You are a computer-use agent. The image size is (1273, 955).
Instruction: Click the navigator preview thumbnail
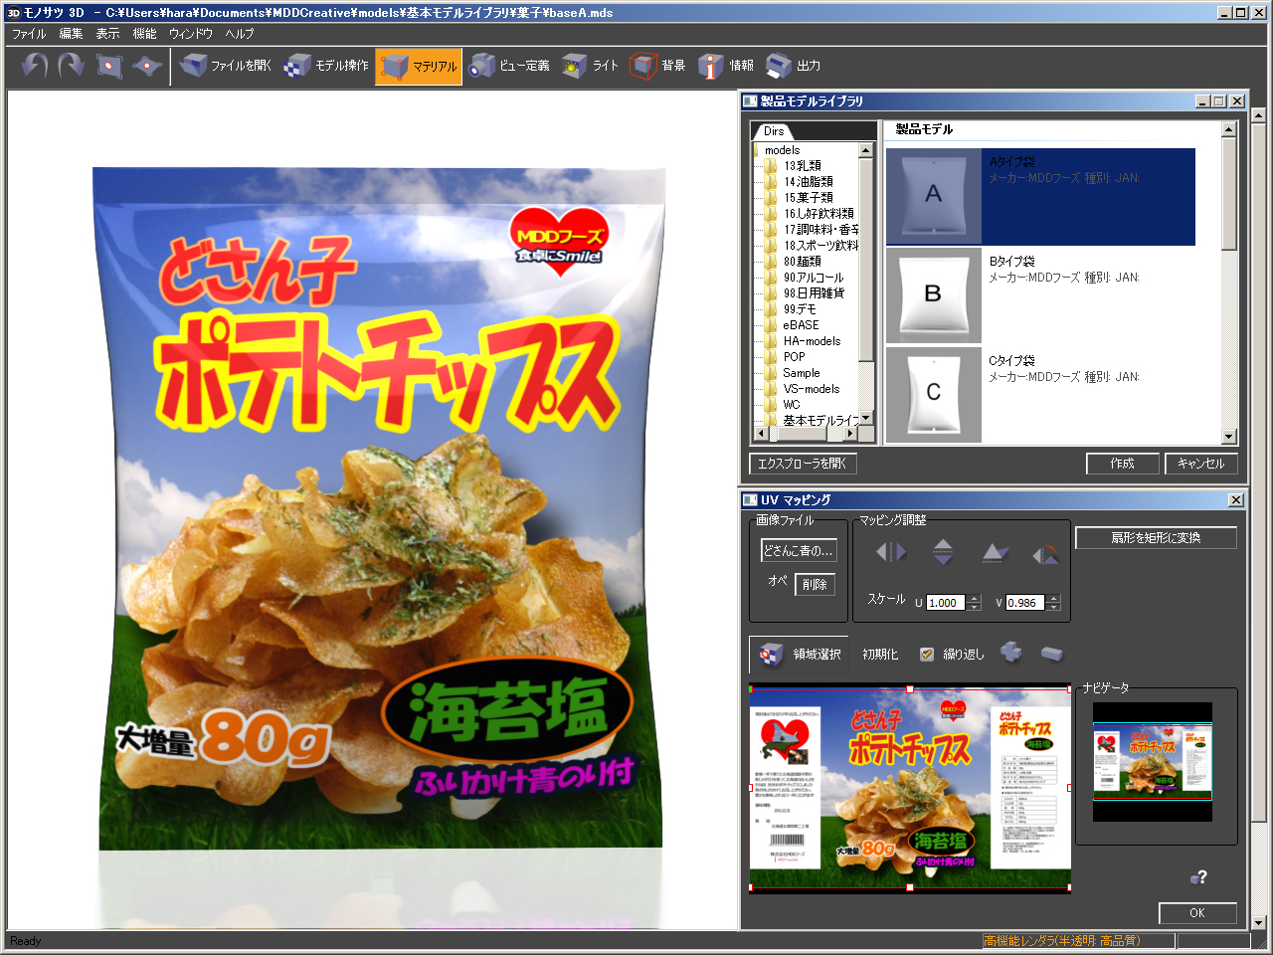click(1153, 762)
